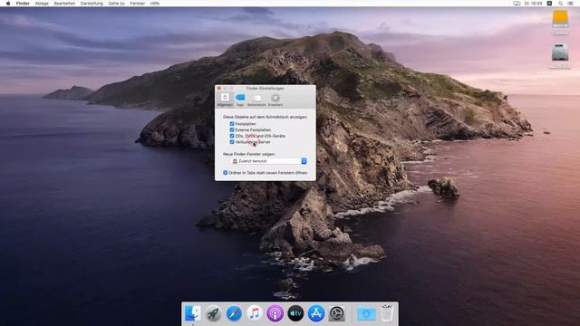Click the date and time in menu bar
The image size is (580, 326).
click(533, 4)
